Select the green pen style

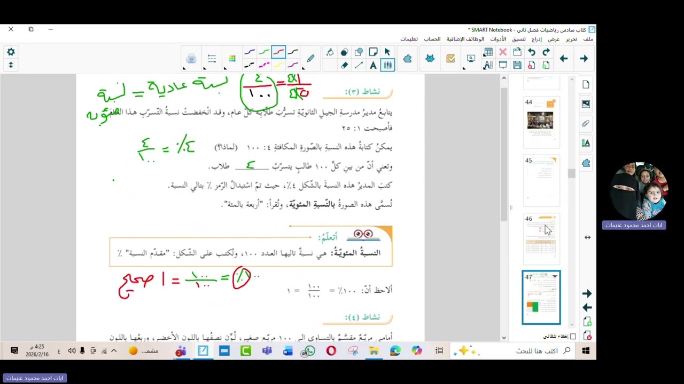264,52
